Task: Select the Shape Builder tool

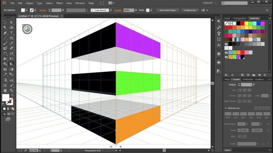Action: [5, 64]
